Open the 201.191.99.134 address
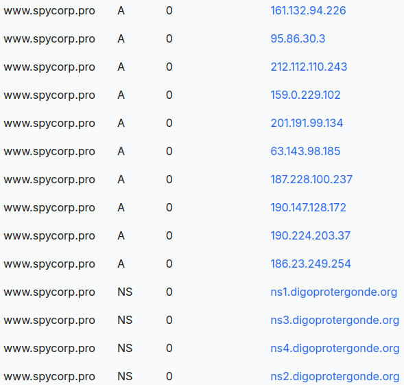Screen dimensions: 404x385 (x=307, y=123)
